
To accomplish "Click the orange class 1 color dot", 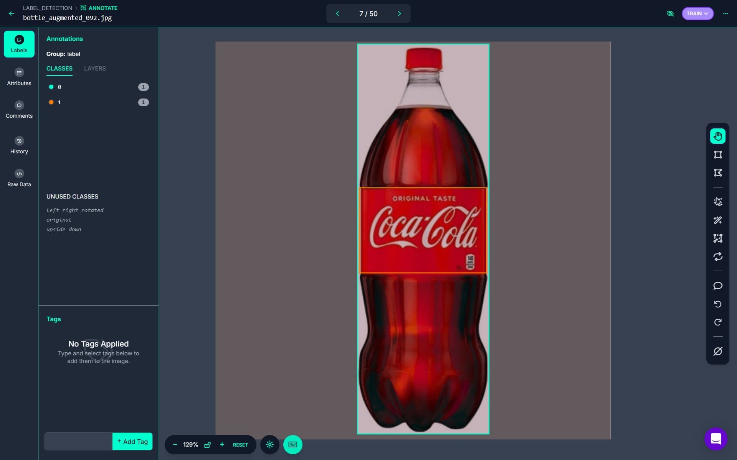I will click(x=51, y=102).
